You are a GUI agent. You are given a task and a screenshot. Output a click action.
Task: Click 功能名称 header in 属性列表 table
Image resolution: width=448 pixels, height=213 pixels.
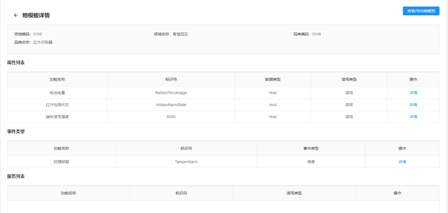click(57, 79)
